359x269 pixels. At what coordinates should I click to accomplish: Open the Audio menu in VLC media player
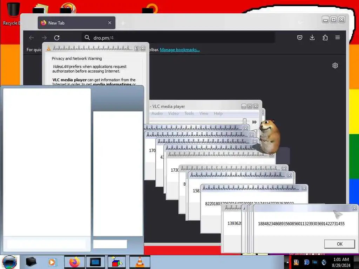[x=157, y=113]
